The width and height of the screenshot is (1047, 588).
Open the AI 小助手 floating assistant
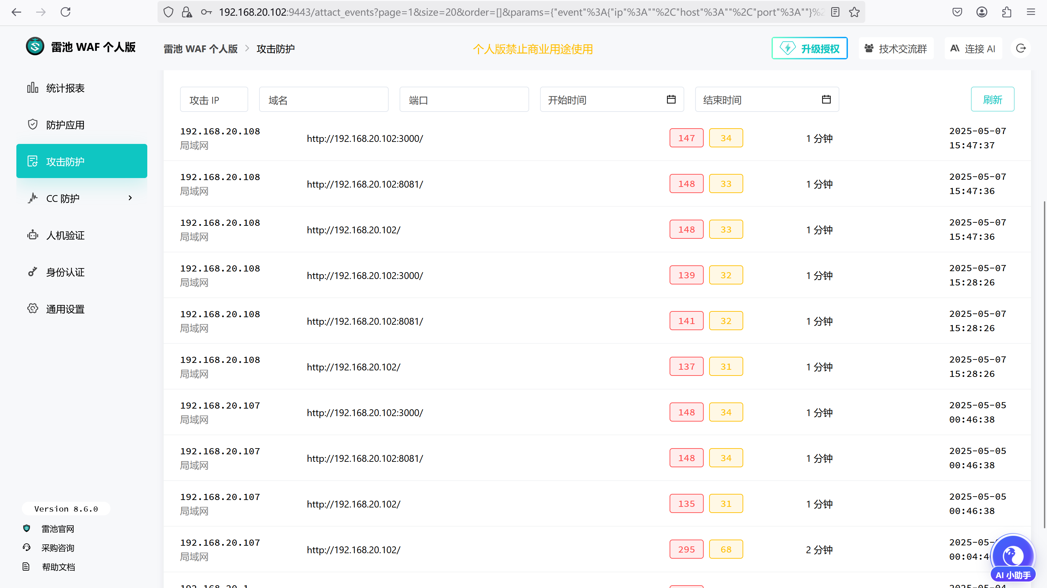pyautogui.click(x=1013, y=558)
